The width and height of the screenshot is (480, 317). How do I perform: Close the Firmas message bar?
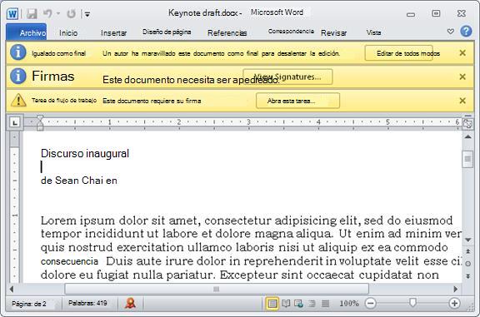coord(462,77)
